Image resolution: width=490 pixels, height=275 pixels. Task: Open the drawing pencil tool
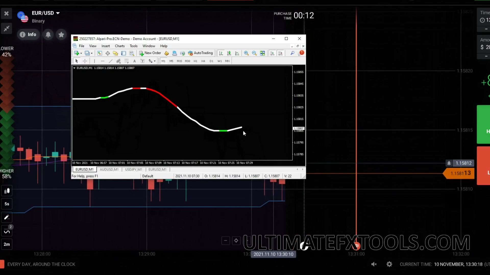point(7,217)
